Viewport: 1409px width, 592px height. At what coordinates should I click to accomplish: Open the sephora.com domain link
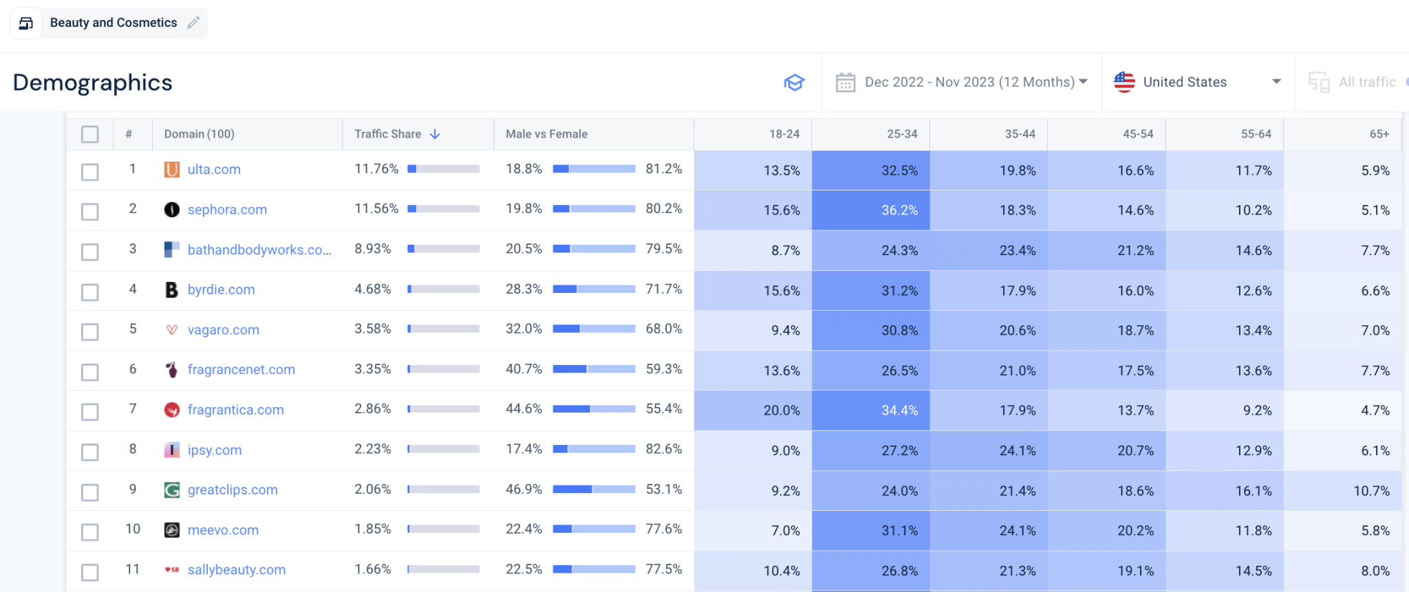(227, 210)
